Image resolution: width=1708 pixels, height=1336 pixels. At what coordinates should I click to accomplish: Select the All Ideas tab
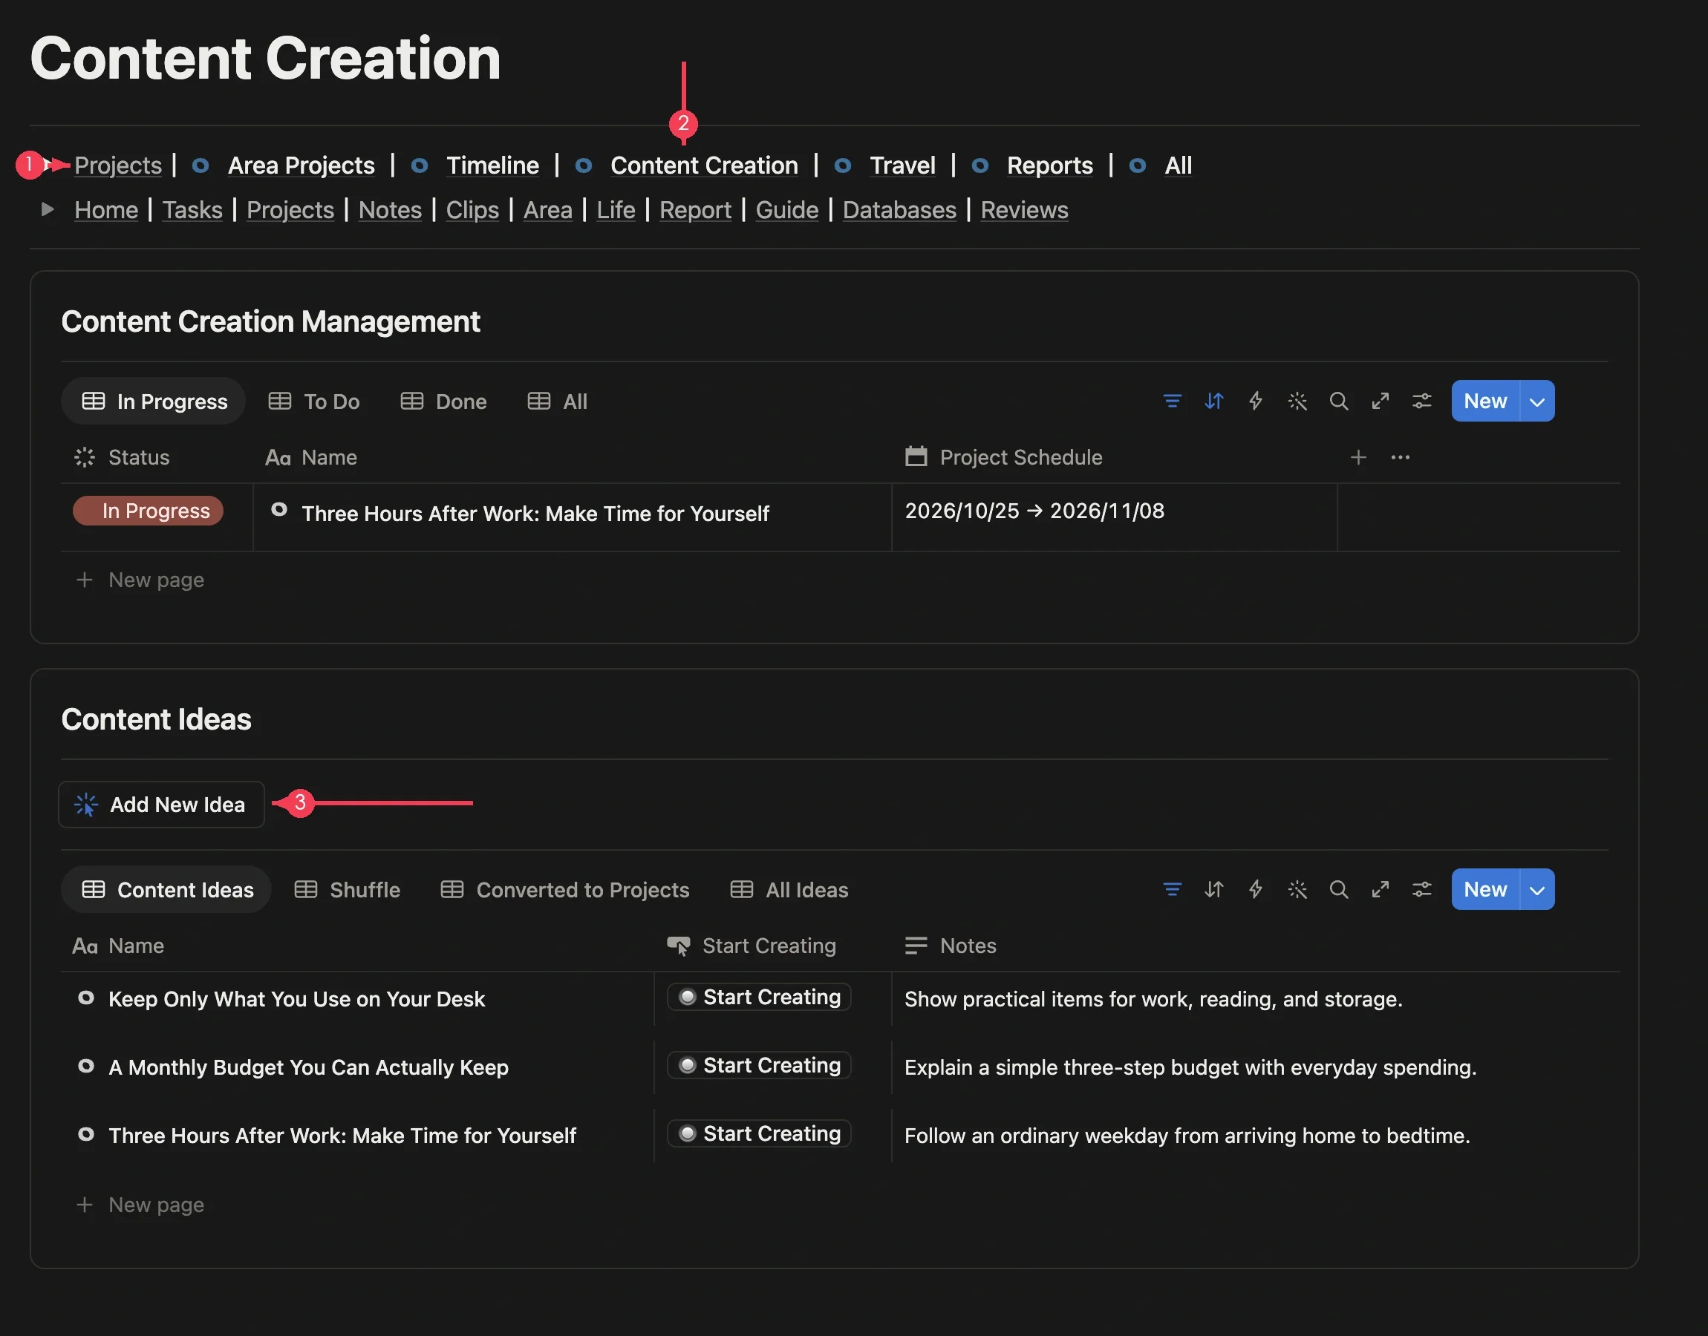coord(789,889)
